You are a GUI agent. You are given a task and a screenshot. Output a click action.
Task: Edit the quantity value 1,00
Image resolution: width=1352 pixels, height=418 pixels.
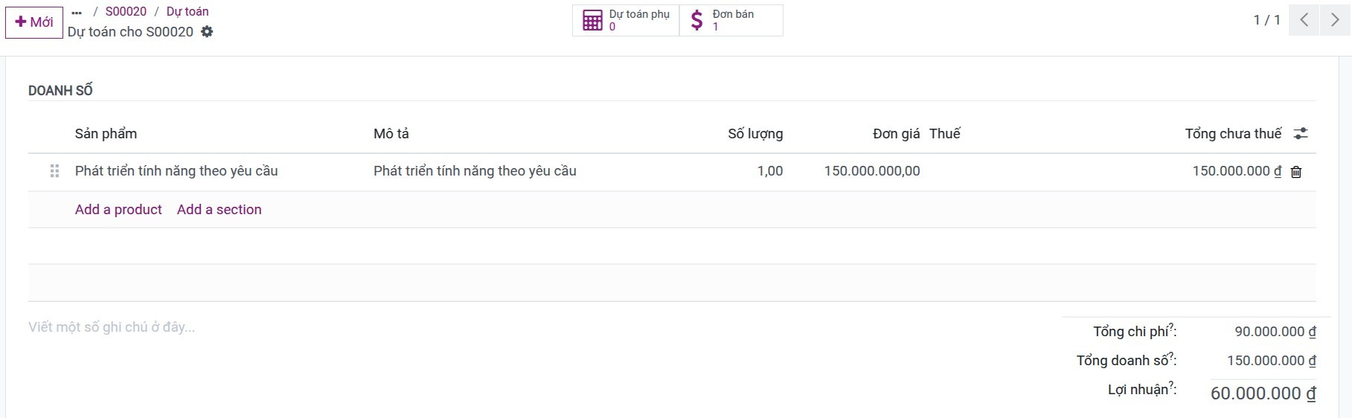[770, 171]
